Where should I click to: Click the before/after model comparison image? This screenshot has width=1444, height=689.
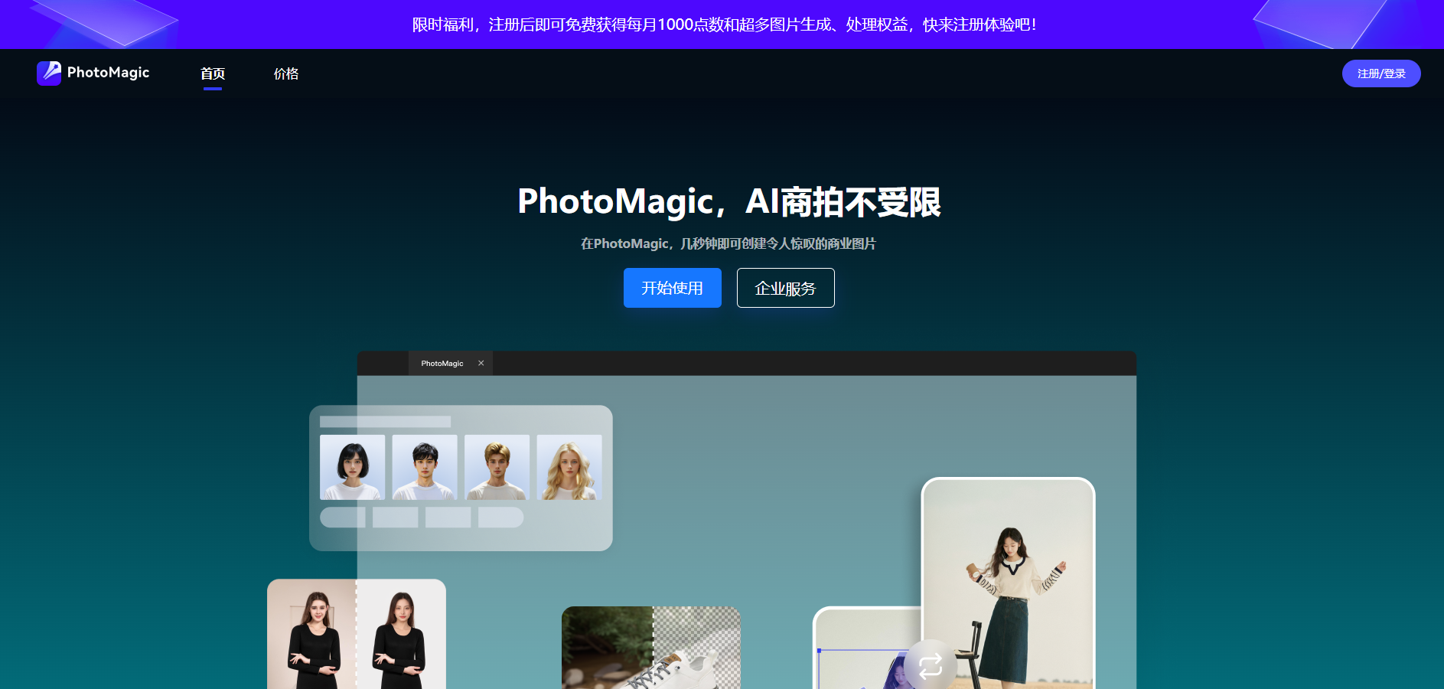coord(357,634)
